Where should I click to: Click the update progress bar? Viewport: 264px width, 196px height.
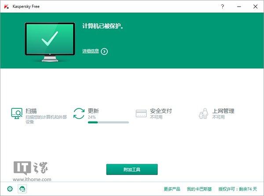[x=108, y=122]
